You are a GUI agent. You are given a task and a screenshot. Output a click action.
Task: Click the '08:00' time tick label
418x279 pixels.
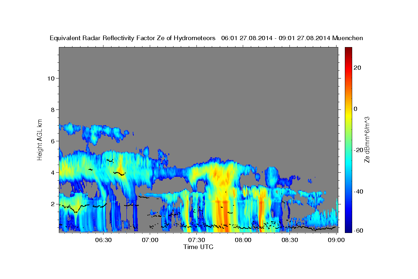pyautogui.click(x=243, y=240)
